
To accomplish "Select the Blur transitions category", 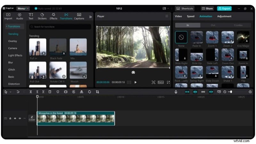I will (11, 62).
